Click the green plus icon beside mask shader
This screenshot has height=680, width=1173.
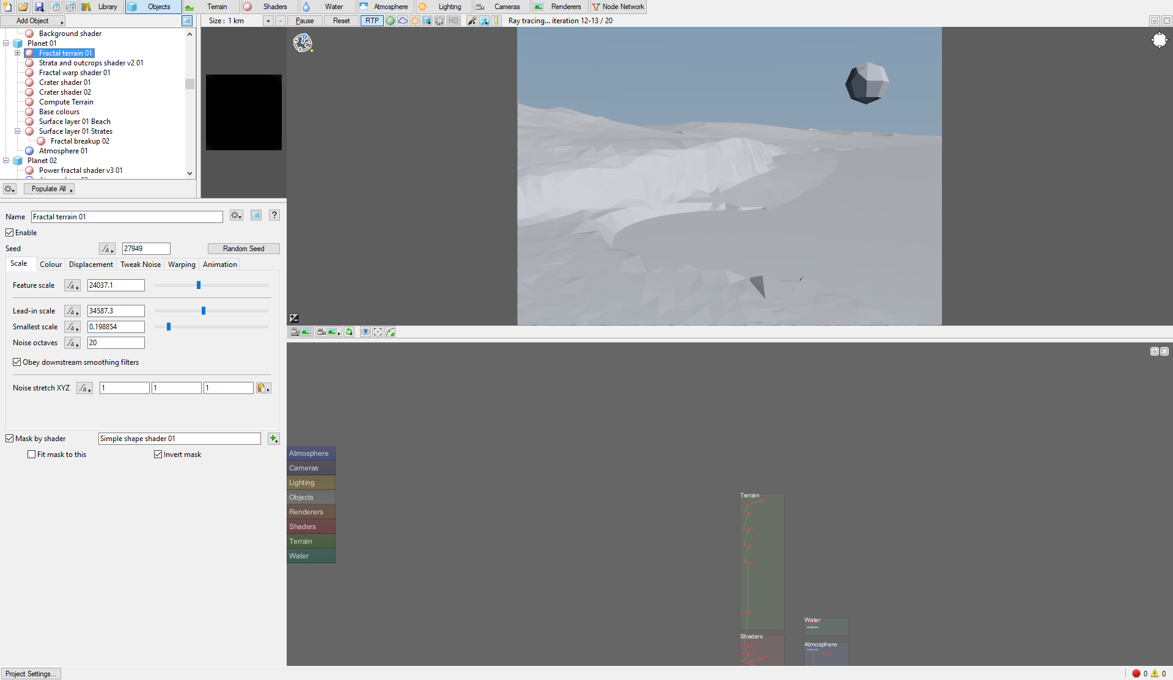(274, 439)
